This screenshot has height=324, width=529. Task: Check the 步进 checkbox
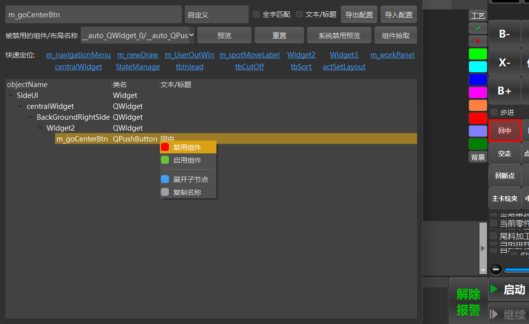[494, 112]
